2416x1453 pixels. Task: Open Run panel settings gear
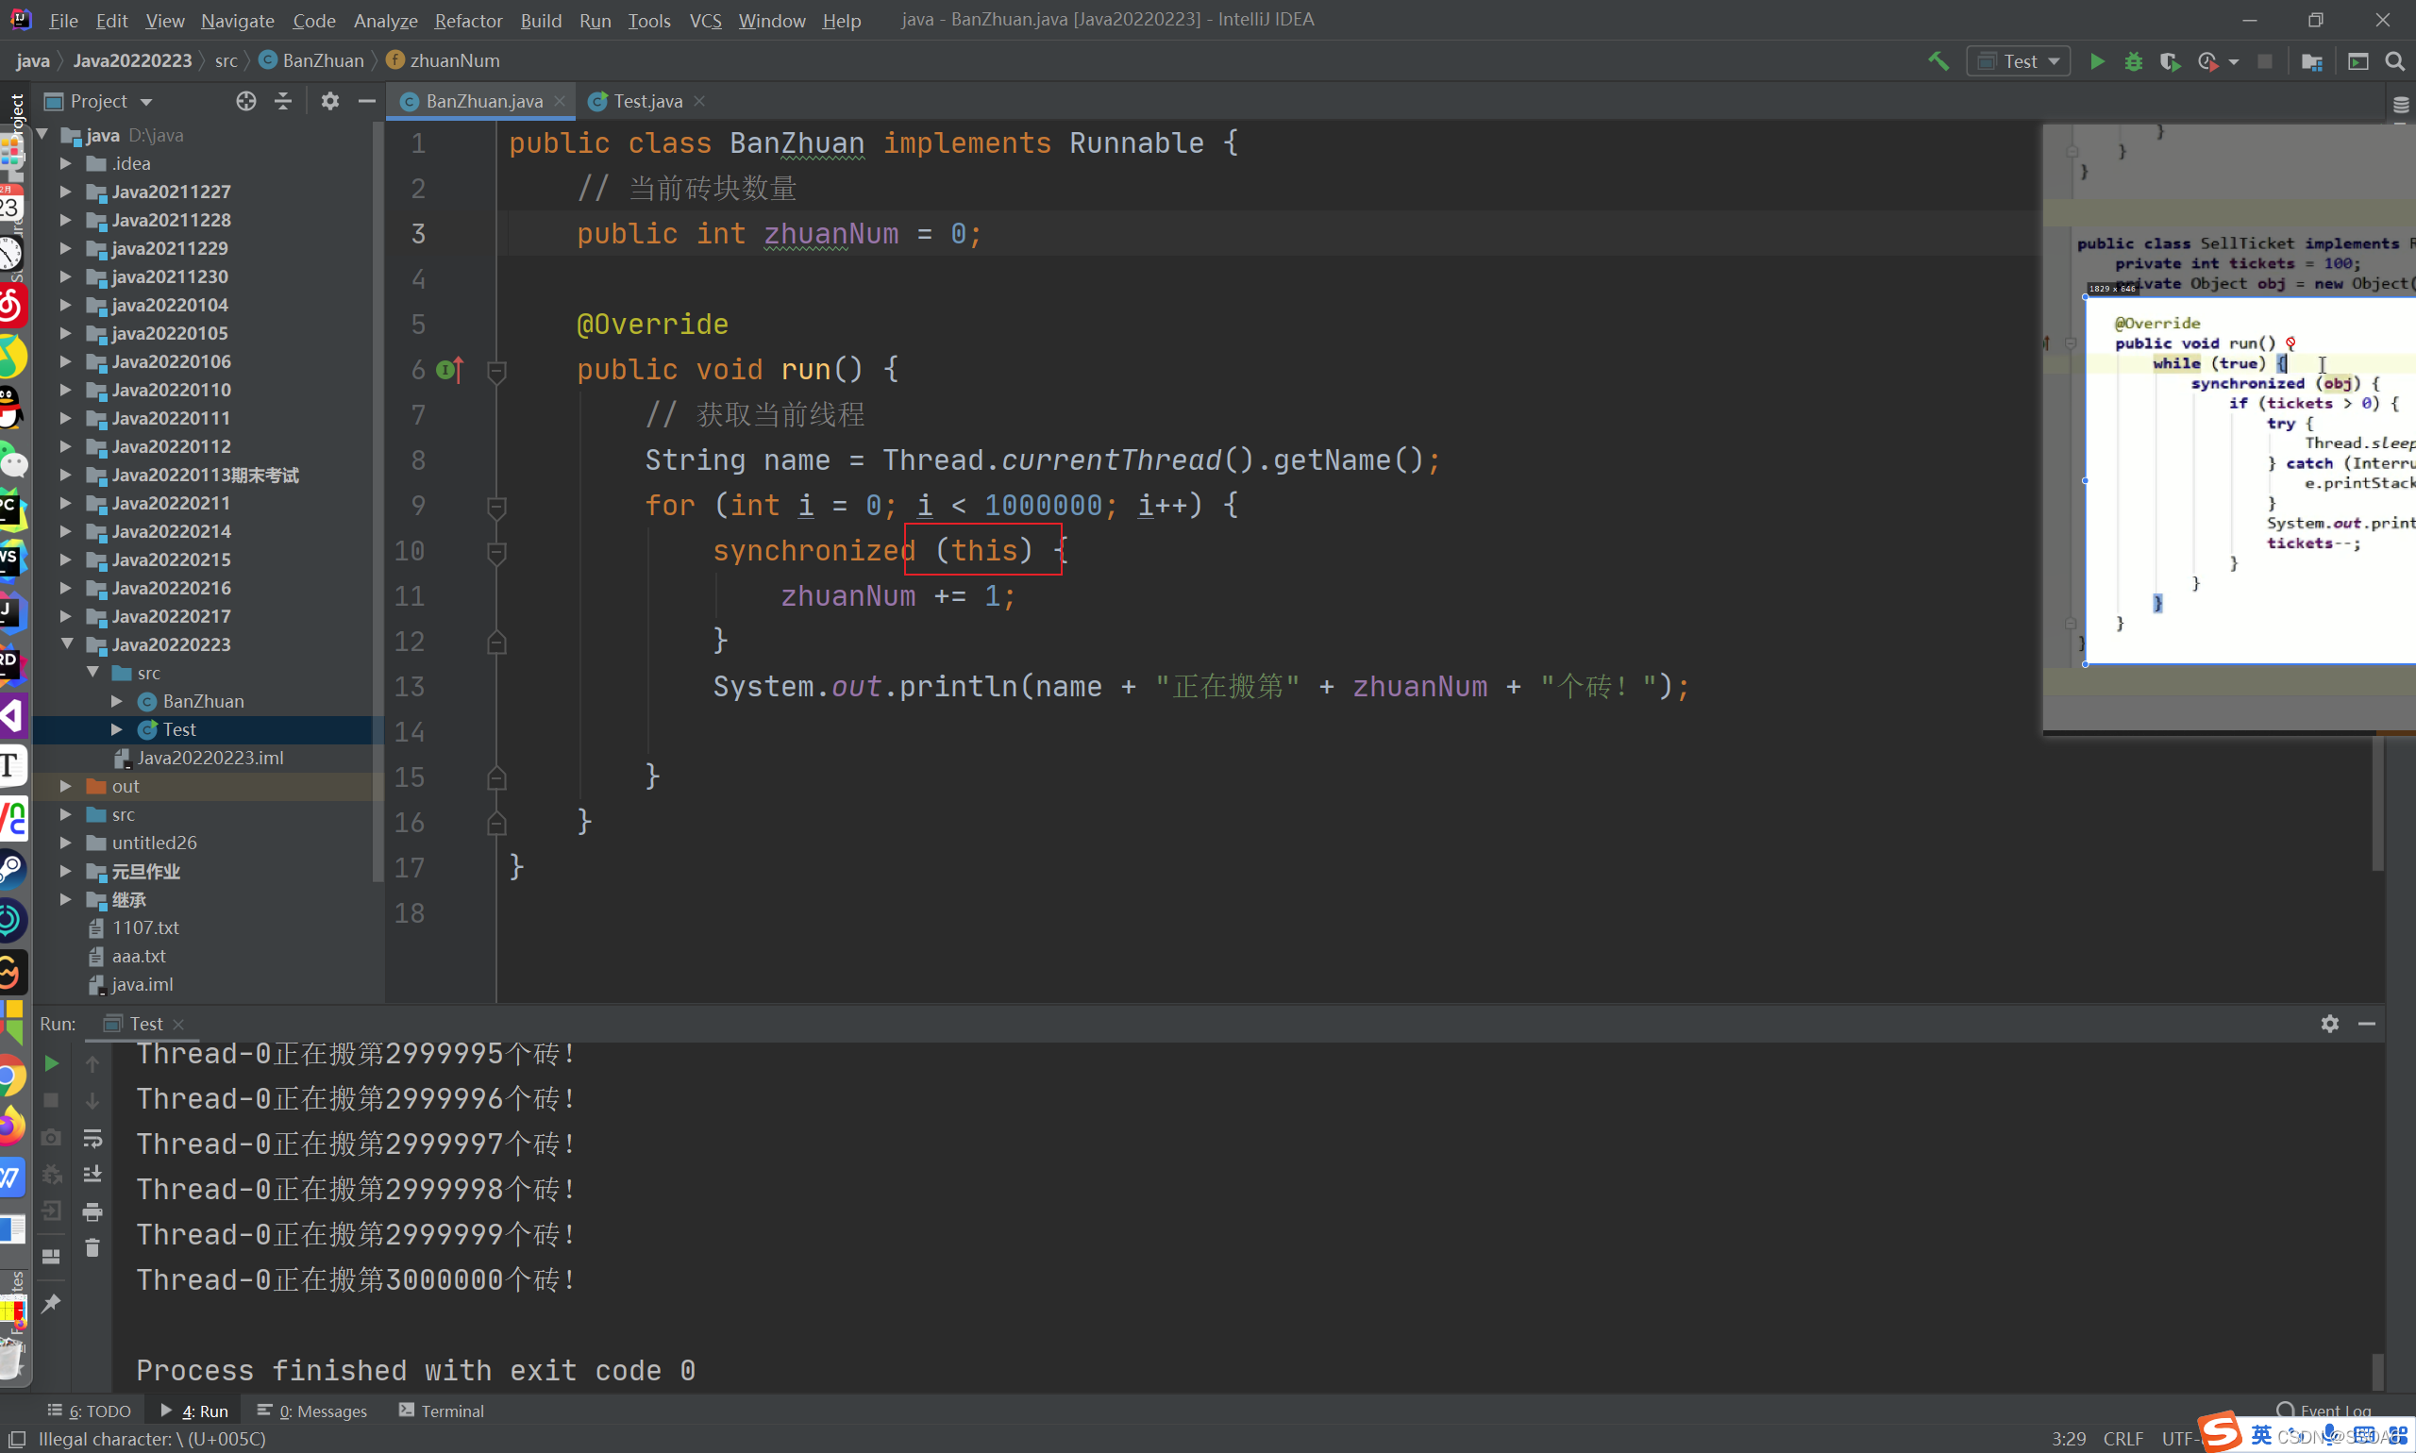(2330, 1023)
